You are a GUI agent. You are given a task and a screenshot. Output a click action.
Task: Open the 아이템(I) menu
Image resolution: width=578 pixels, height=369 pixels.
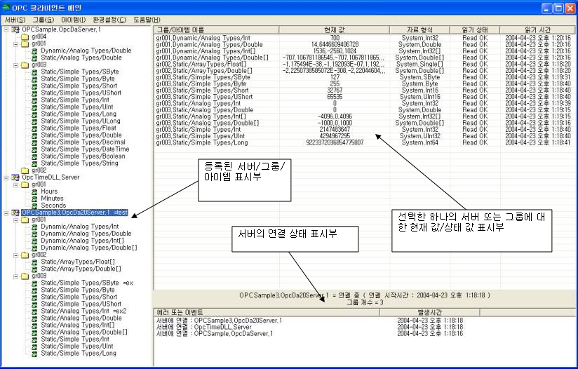[x=74, y=20]
